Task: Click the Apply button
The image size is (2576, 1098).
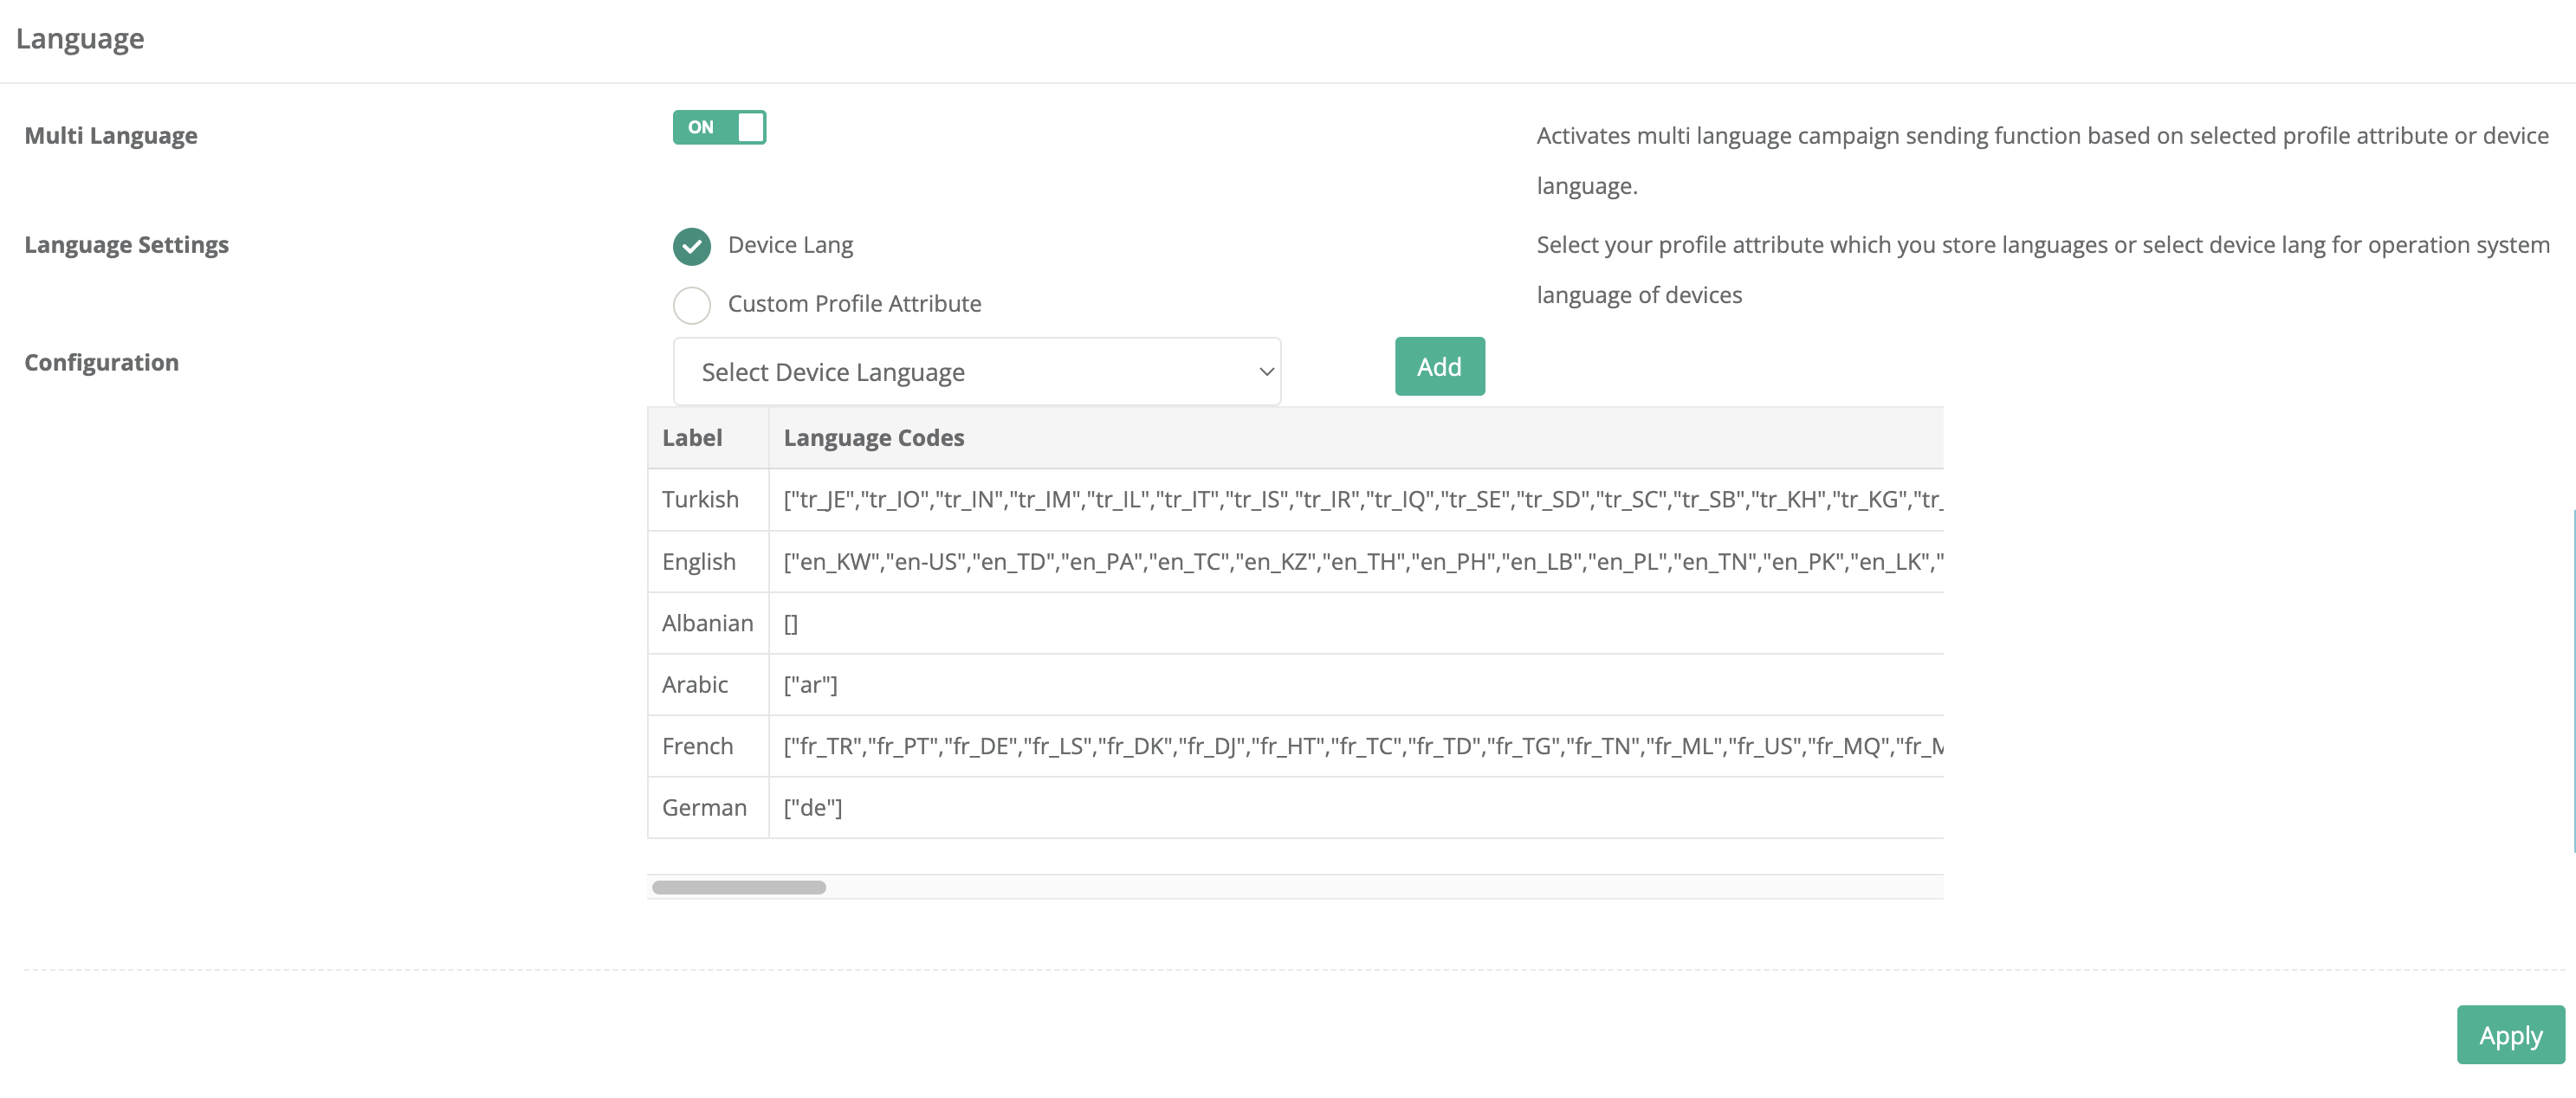Action: 2509,1035
